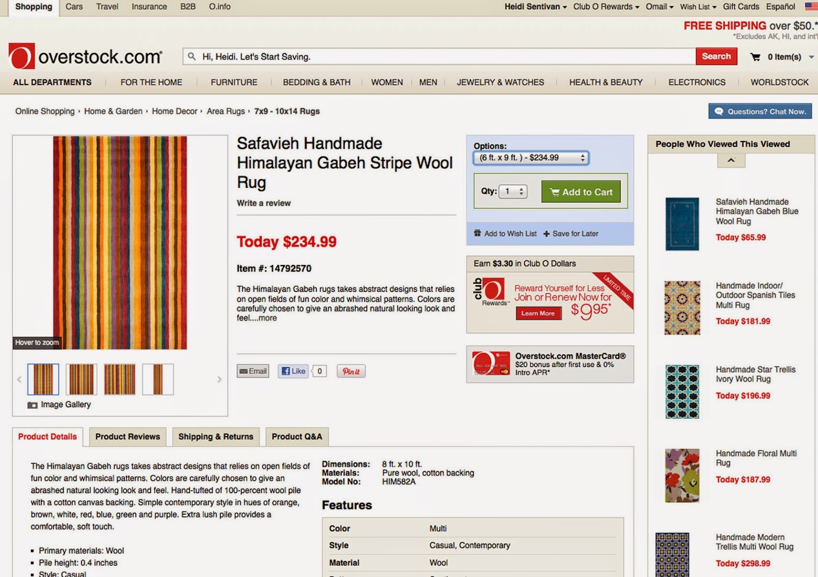Open the shopping cart icon
Image resolution: width=818 pixels, height=577 pixels.
tap(755, 57)
